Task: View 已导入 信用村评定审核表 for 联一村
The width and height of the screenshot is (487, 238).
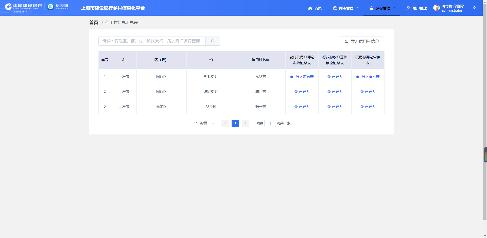Action: pyautogui.click(x=368, y=107)
